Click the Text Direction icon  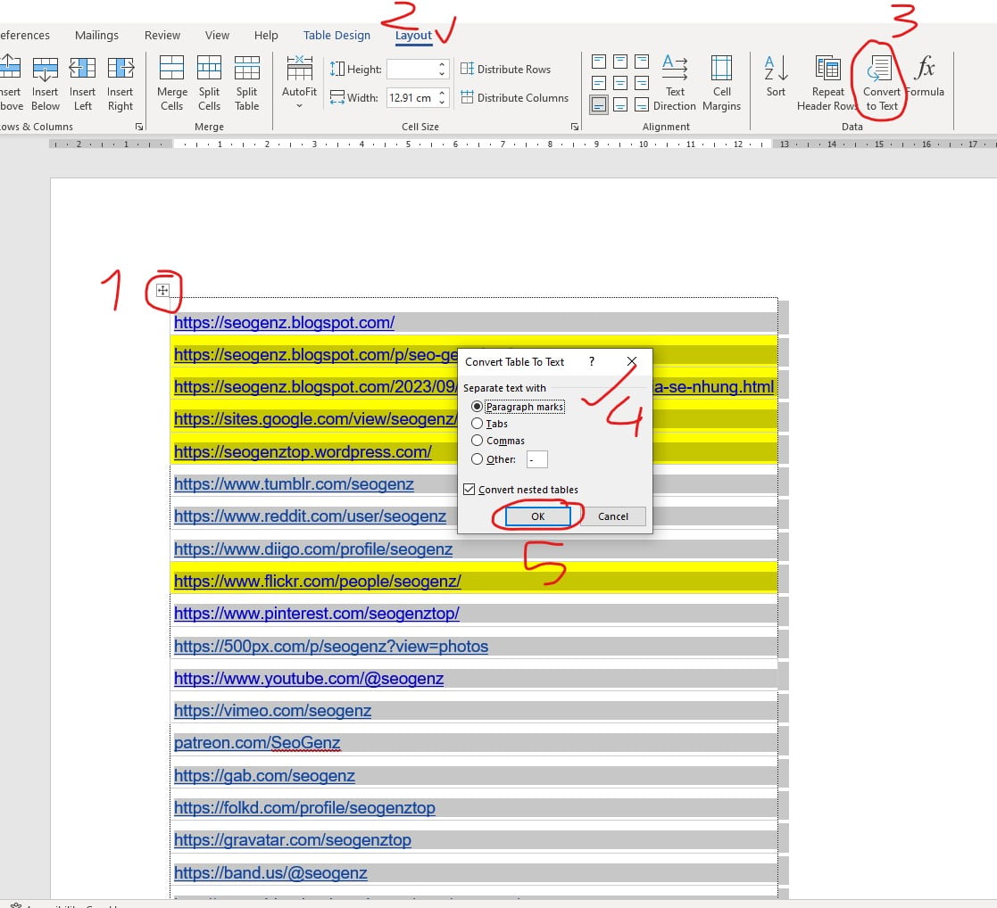click(x=675, y=83)
